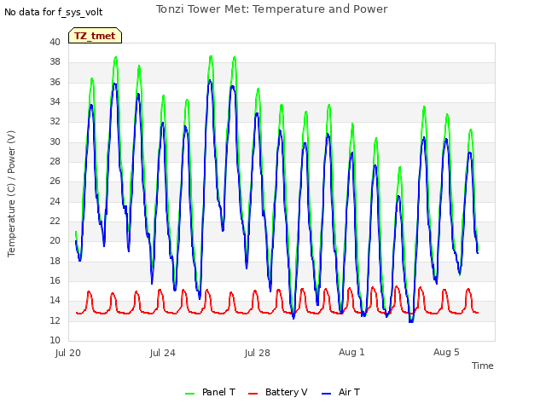
Task: Click the Jul 28 x-axis label
Action: 258,353
